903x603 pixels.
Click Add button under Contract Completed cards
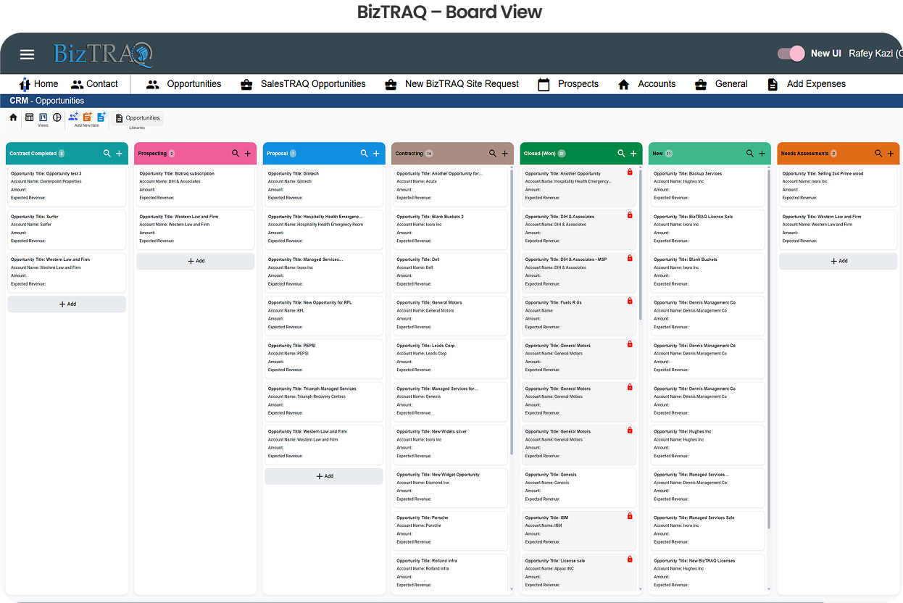point(67,304)
